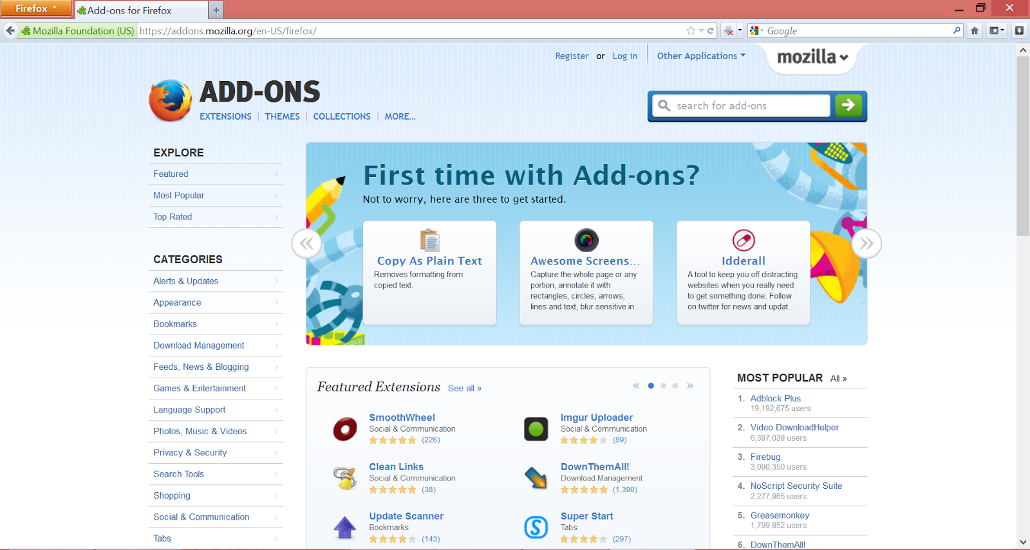This screenshot has height=550, width=1030.
Task: Click the search for add-ons field
Action: click(x=742, y=105)
